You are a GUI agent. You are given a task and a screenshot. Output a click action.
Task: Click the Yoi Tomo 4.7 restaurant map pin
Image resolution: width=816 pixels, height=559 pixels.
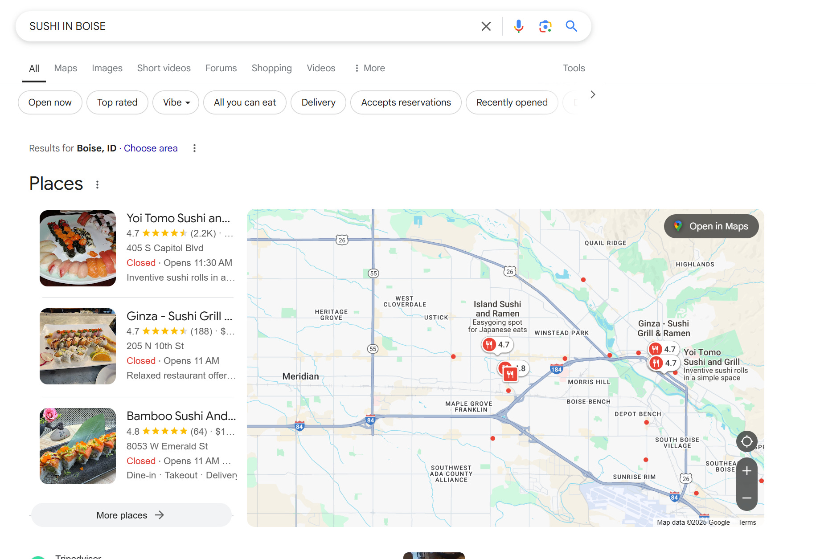click(664, 363)
